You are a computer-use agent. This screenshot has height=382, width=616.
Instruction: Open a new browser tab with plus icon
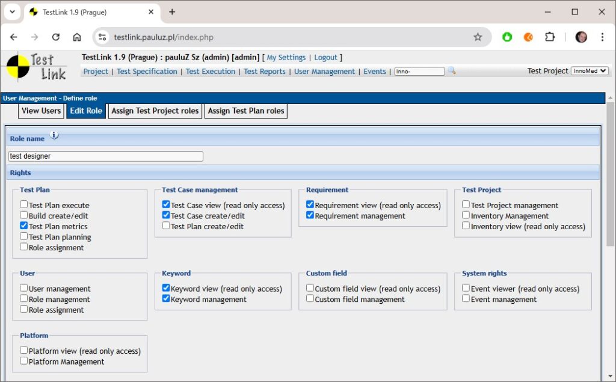click(172, 12)
